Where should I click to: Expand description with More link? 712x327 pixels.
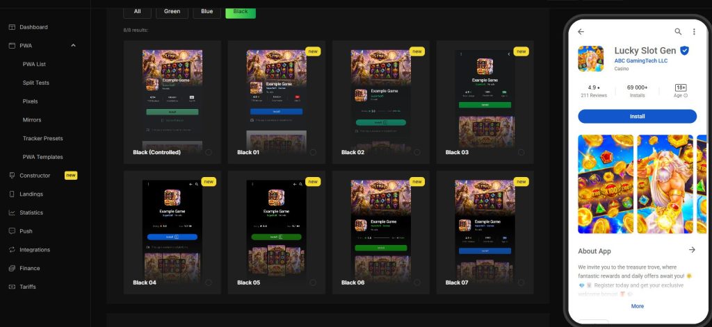[637, 306]
